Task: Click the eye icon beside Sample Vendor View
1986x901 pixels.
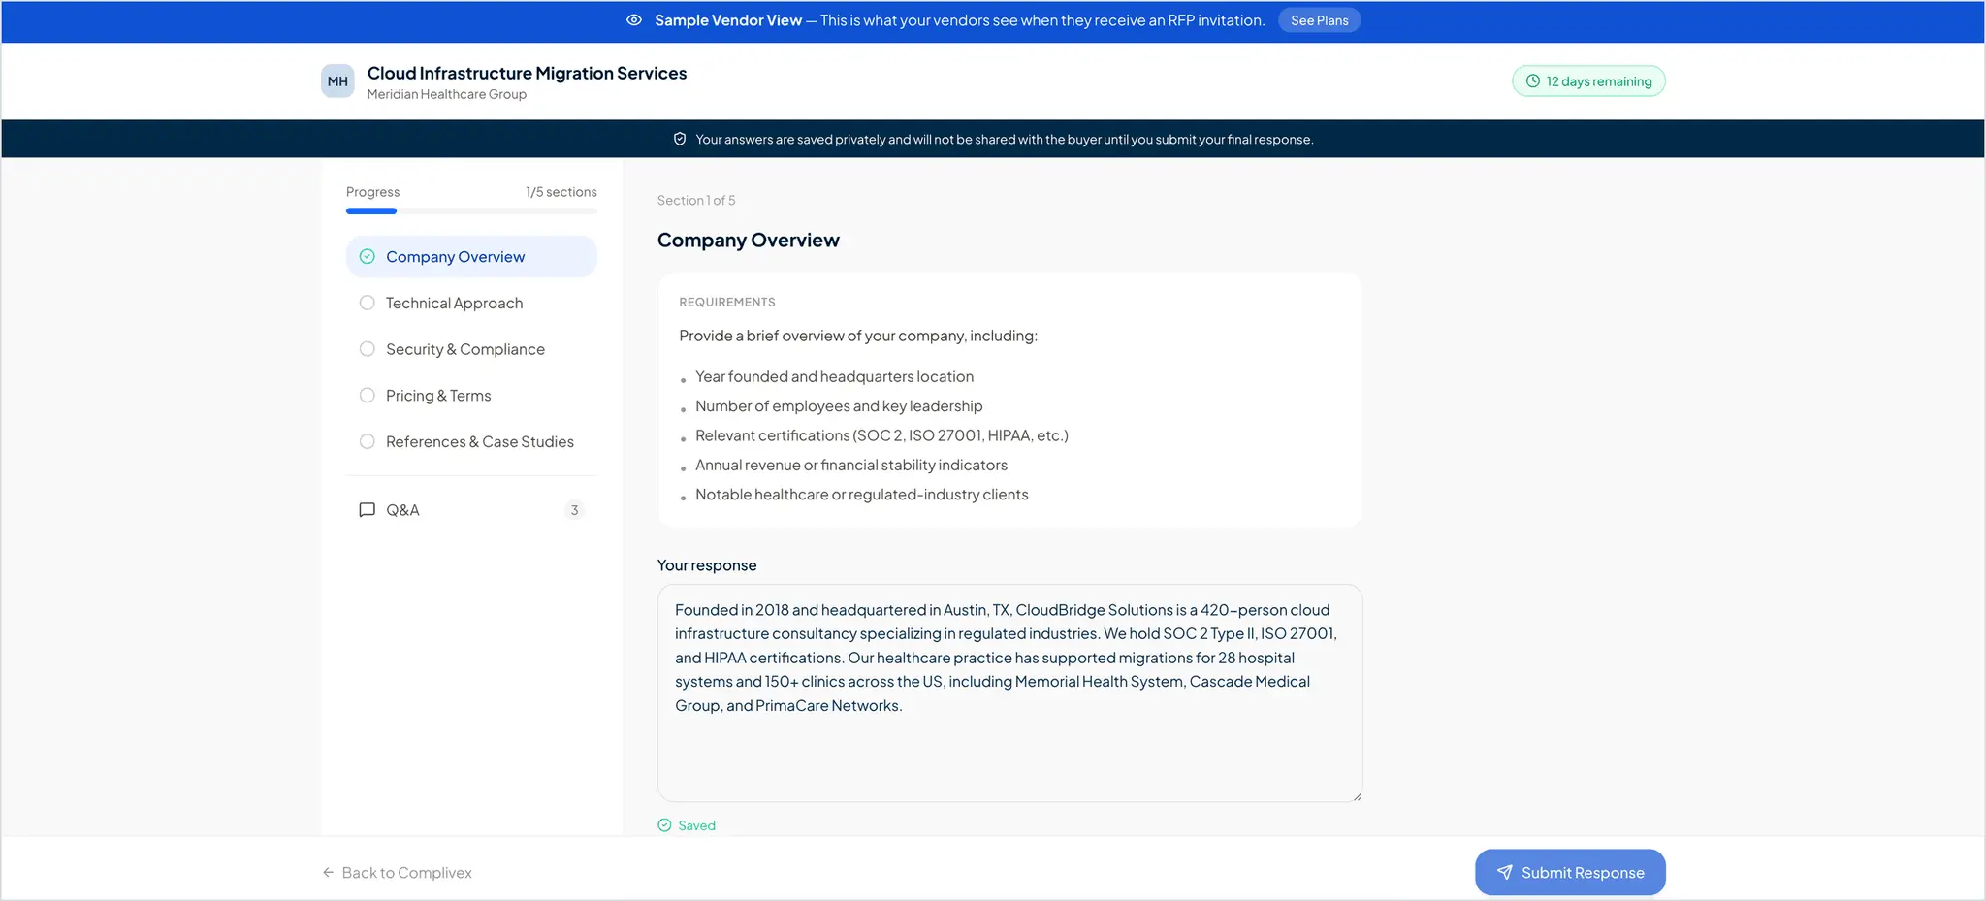Action: [634, 20]
